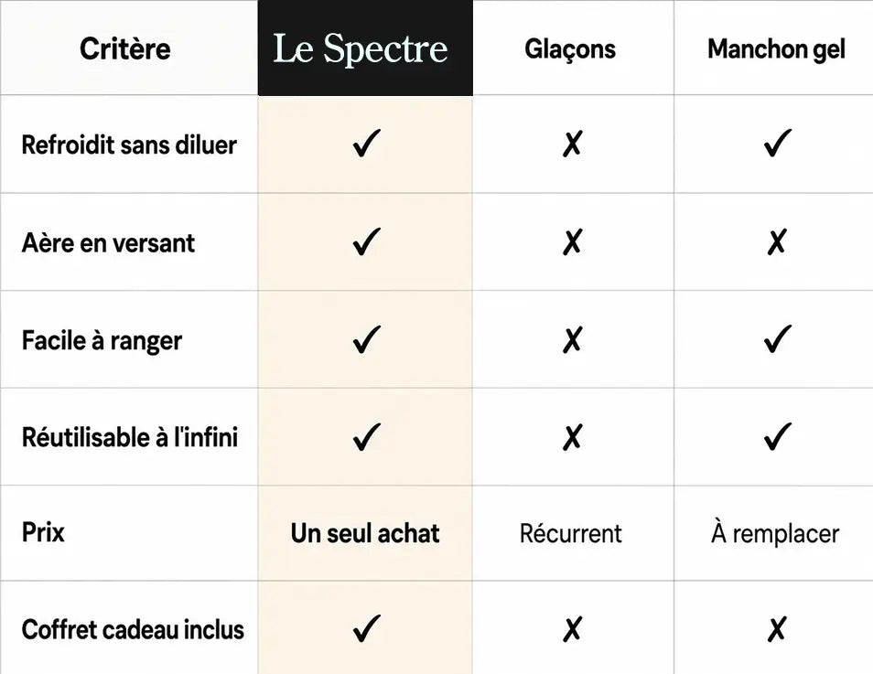Click the 'Aère en versant' row label
The width and height of the screenshot is (873, 674).
(108, 243)
